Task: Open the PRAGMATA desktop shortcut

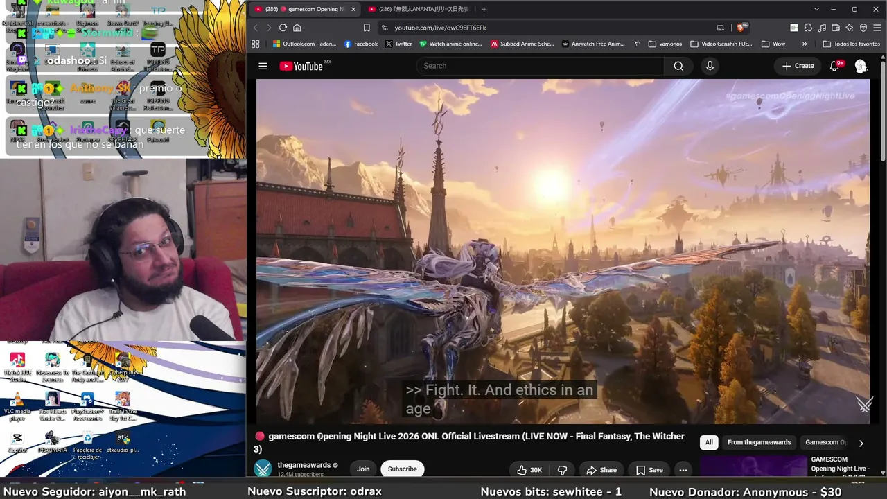Action: tap(52, 442)
